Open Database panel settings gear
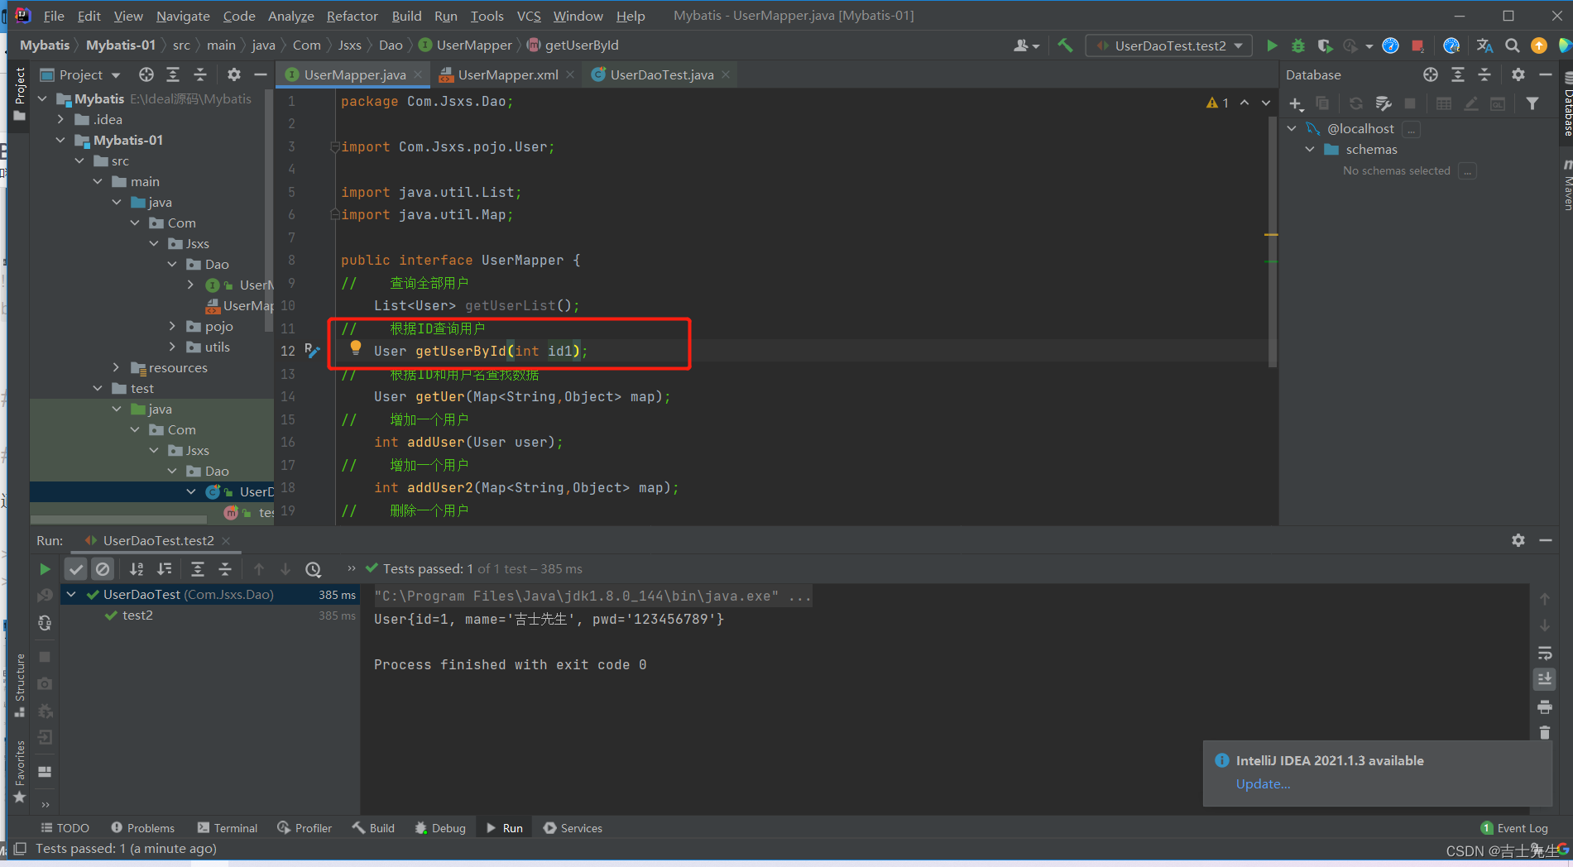Screen dimensions: 1573x867 tap(1518, 74)
